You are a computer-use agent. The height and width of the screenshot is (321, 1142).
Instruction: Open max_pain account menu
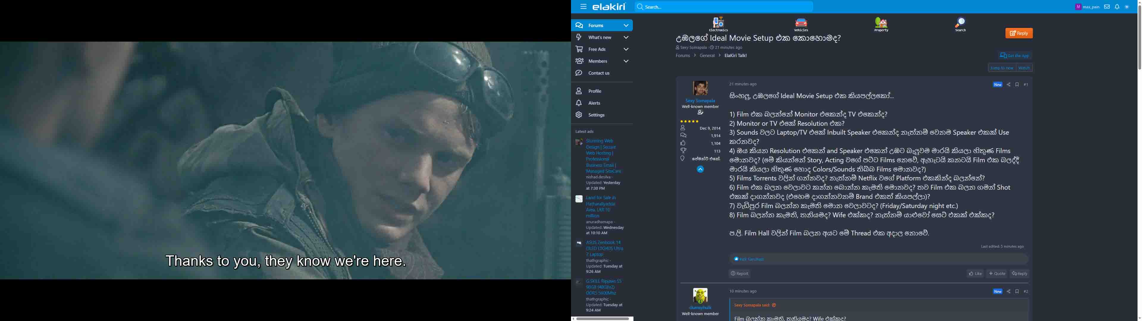pos(1087,7)
